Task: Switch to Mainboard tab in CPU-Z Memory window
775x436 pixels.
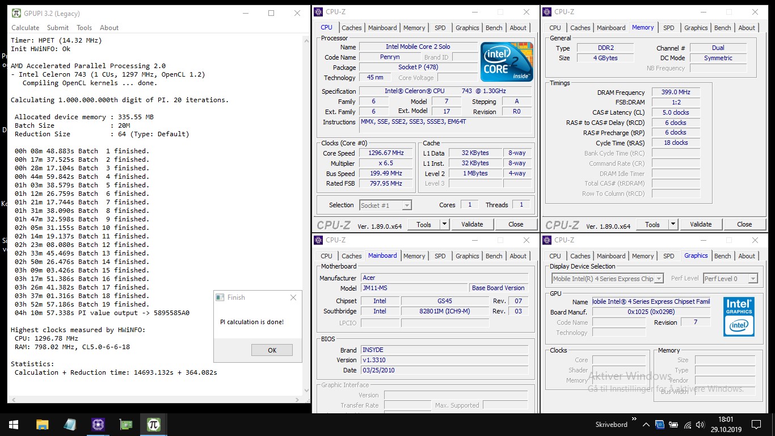Action: click(x=611, y=28)
